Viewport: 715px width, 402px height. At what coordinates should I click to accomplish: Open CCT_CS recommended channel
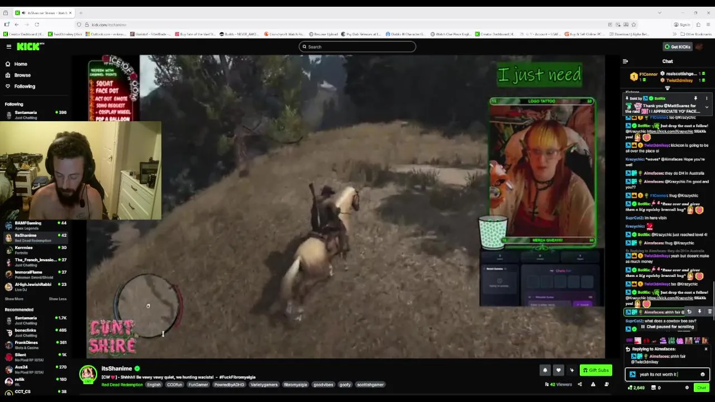tap(36, 393)
